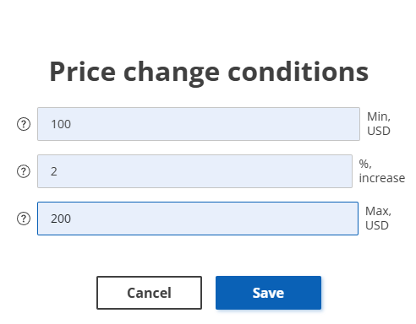Image resolution: width=416 pixels, height=324 pixels.
Task: Click the word "conditions" in the title
Action: (x=298, y=72)
